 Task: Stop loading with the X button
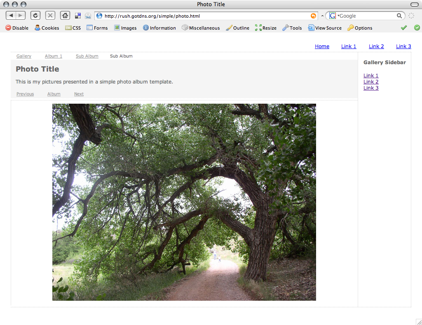coord(50,16)
